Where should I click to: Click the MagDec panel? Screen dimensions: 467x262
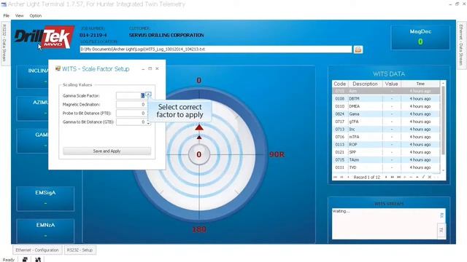point(420,37)
